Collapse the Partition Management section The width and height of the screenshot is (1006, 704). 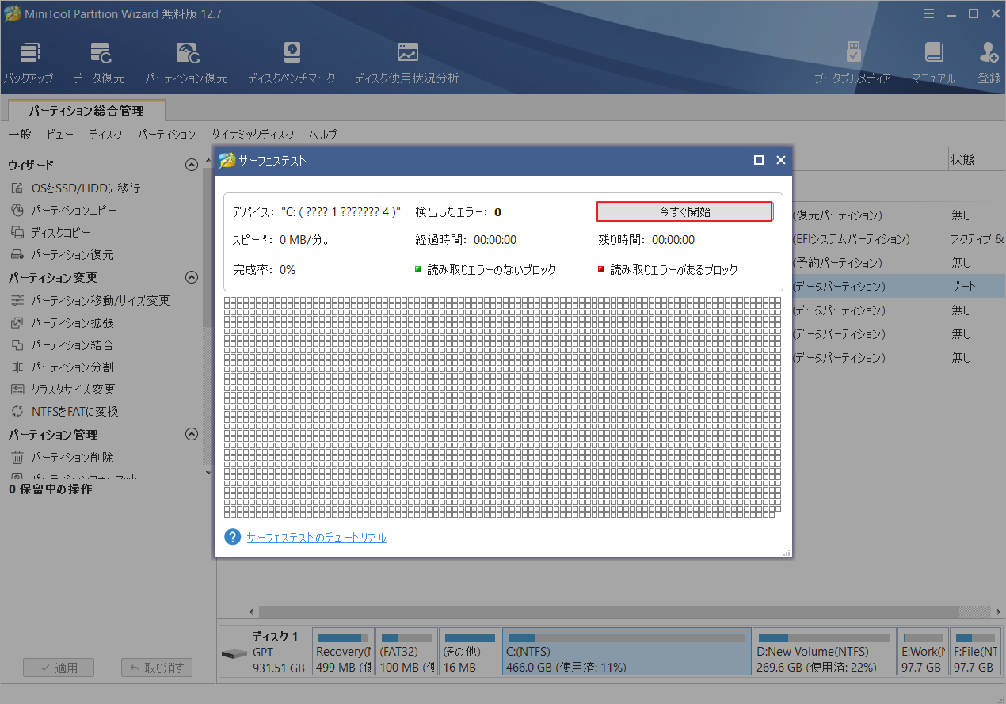(x=191, y=434)
